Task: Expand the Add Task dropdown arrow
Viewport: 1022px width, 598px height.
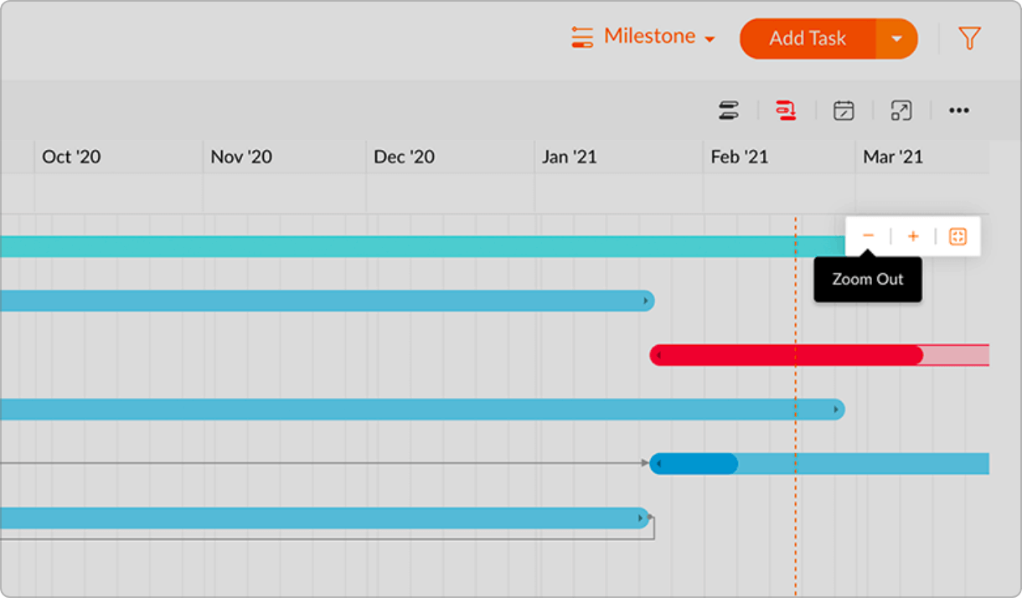Action: tap(897, 39)
